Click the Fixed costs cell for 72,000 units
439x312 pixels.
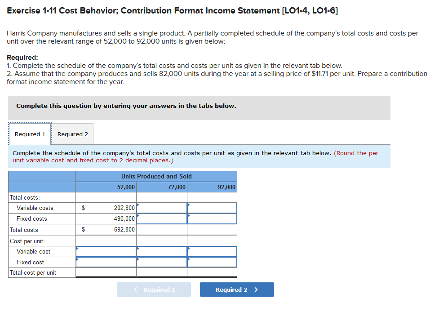click(161, 218)
